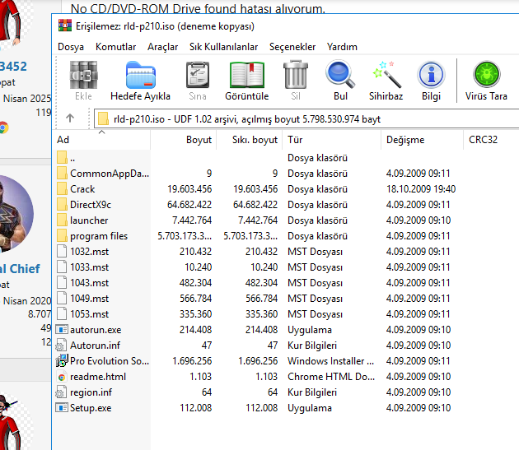Select the launcher folder icon
Image resolution: width=519 pixels, height=450 pixels.
coord(62,220)
